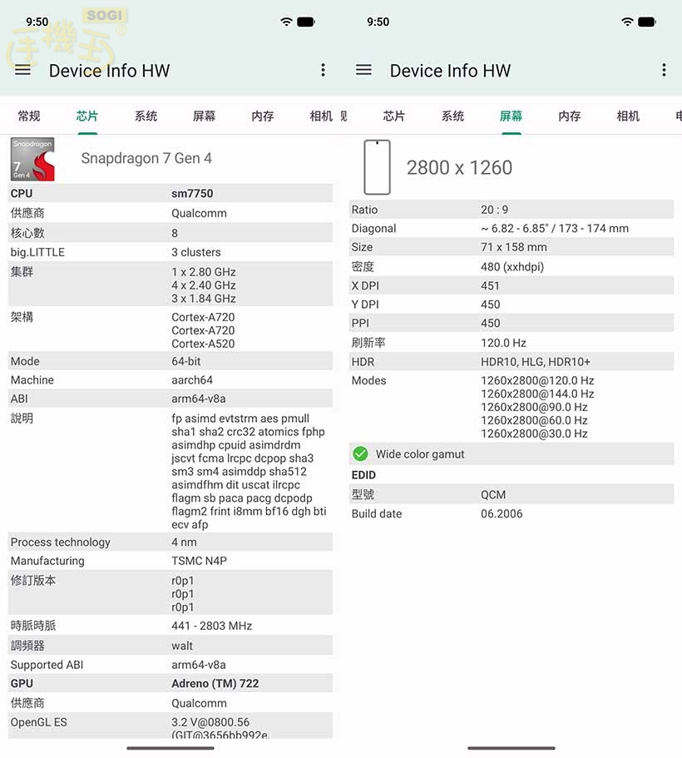Viewport: 682px width, 758px height.
Task: Switch to the 芯片 tab in right screen
Action: click(394, 116)
